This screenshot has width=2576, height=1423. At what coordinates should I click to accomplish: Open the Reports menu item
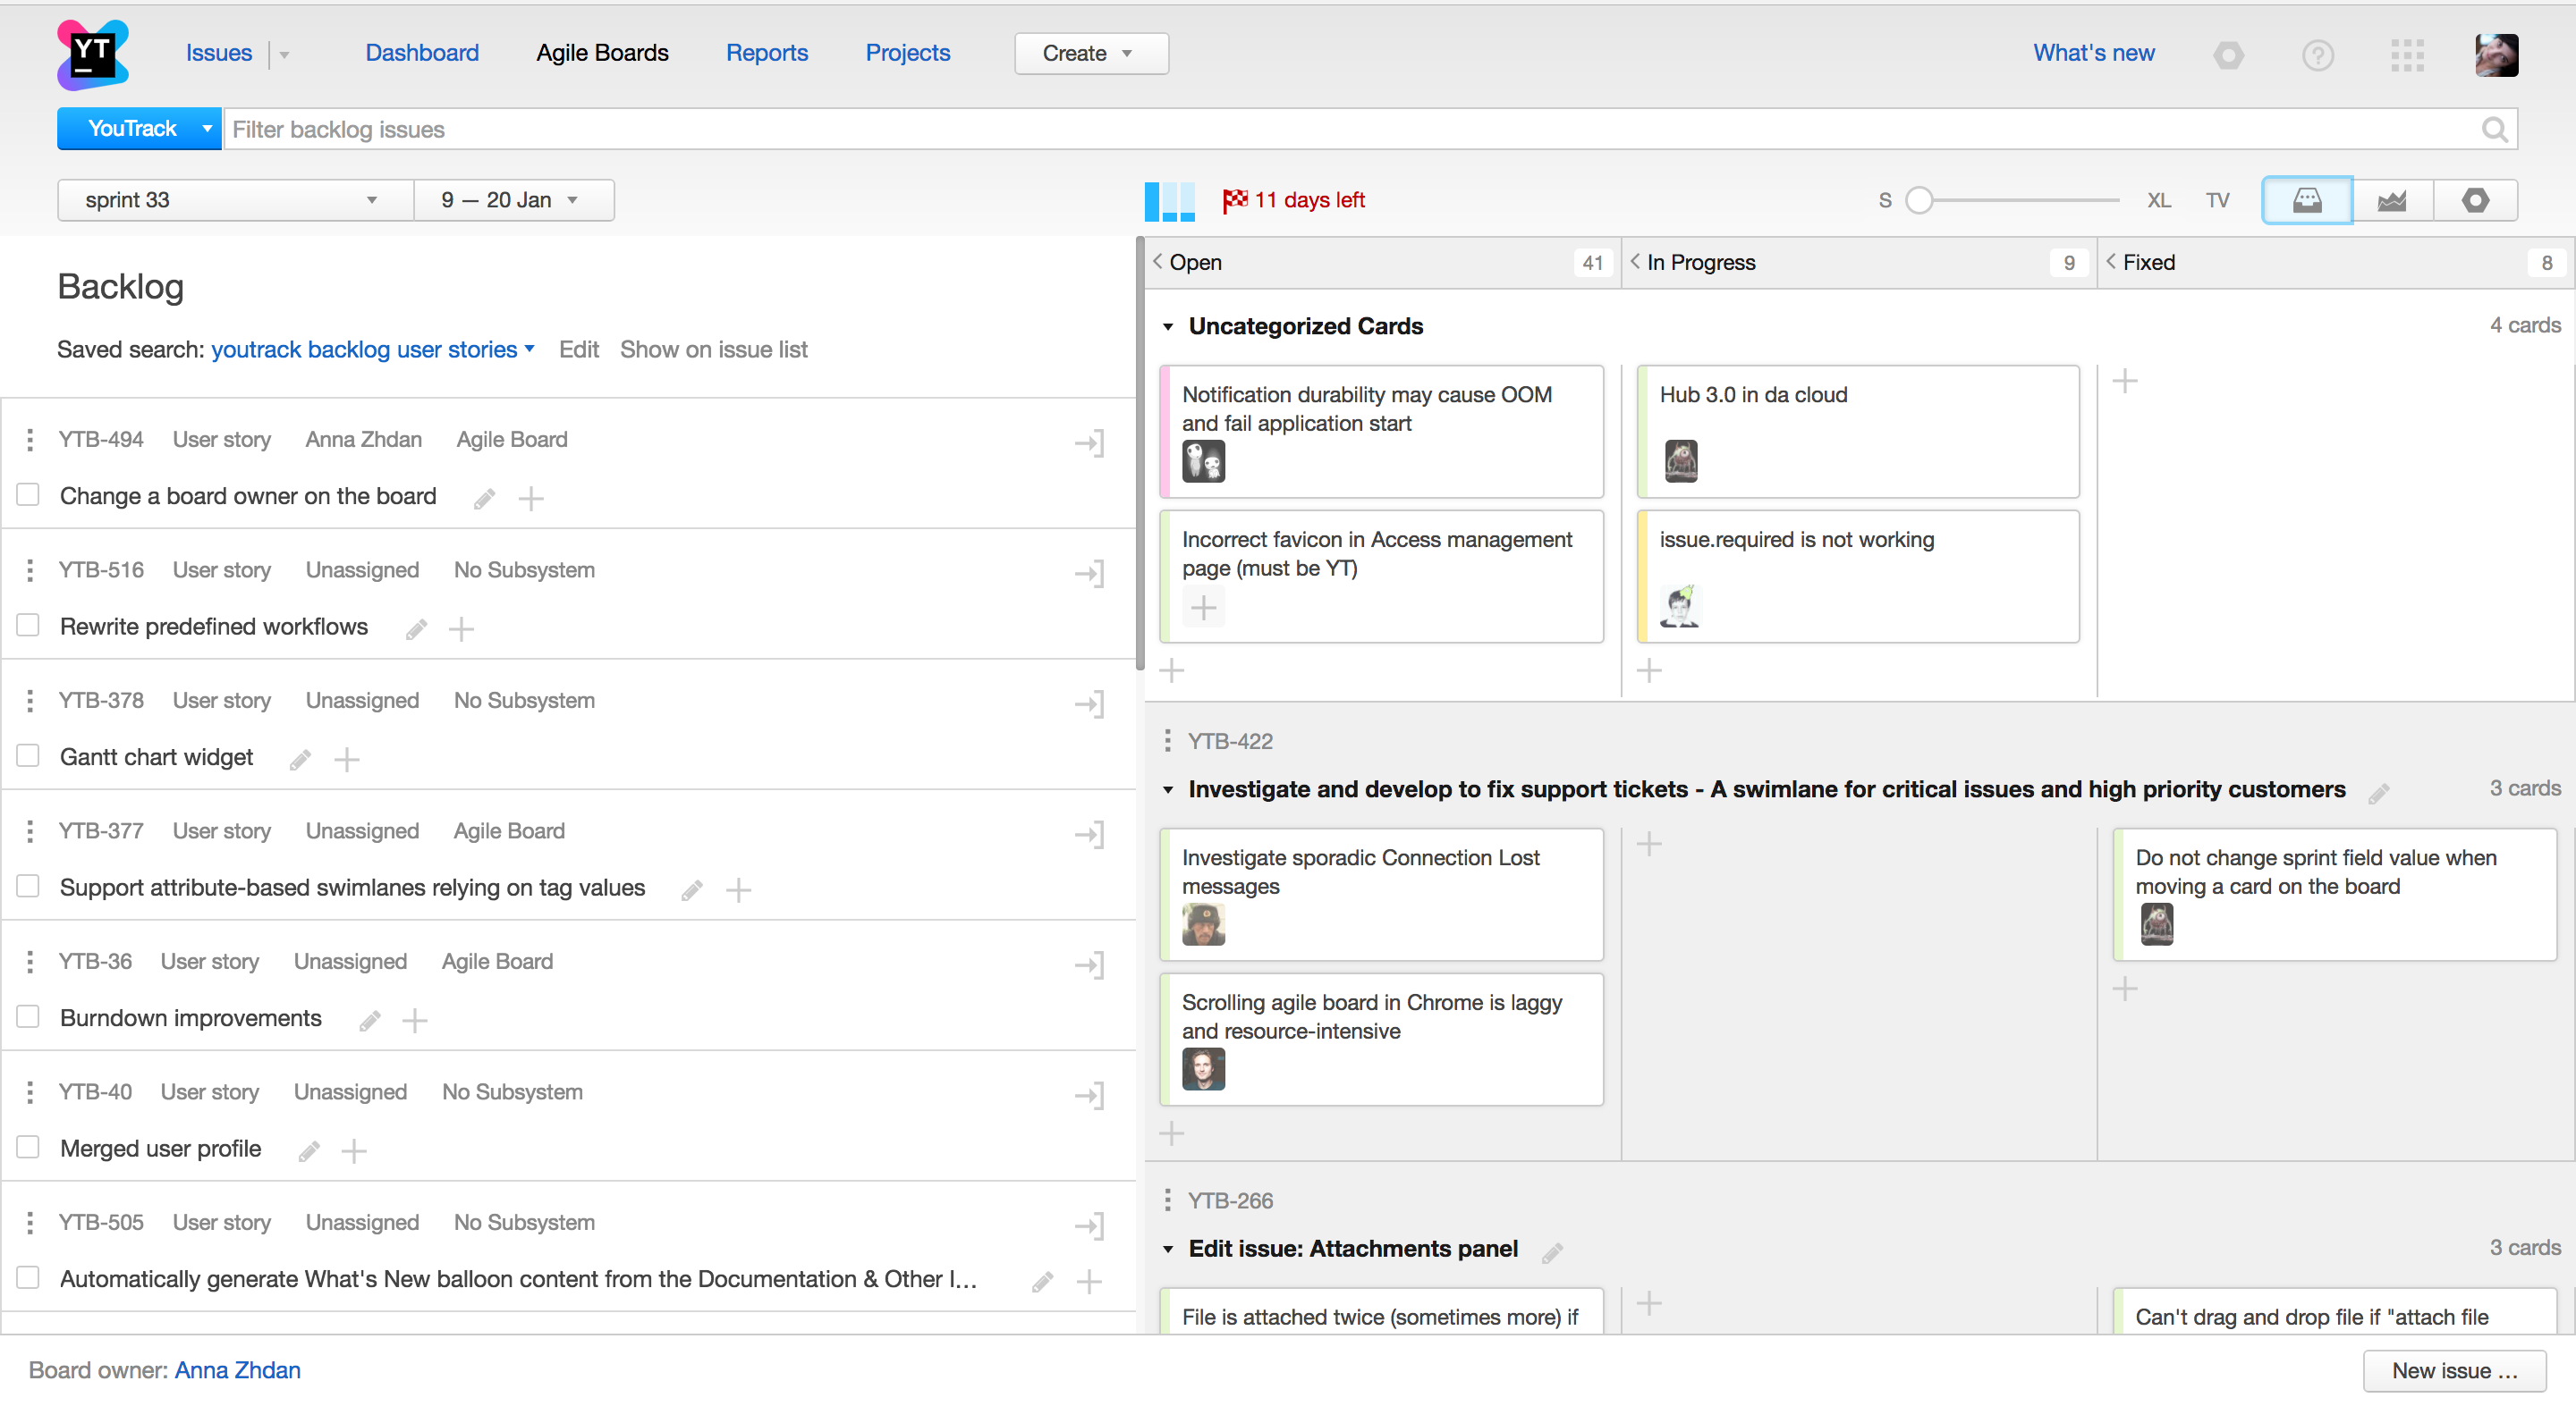click(766, 53)
